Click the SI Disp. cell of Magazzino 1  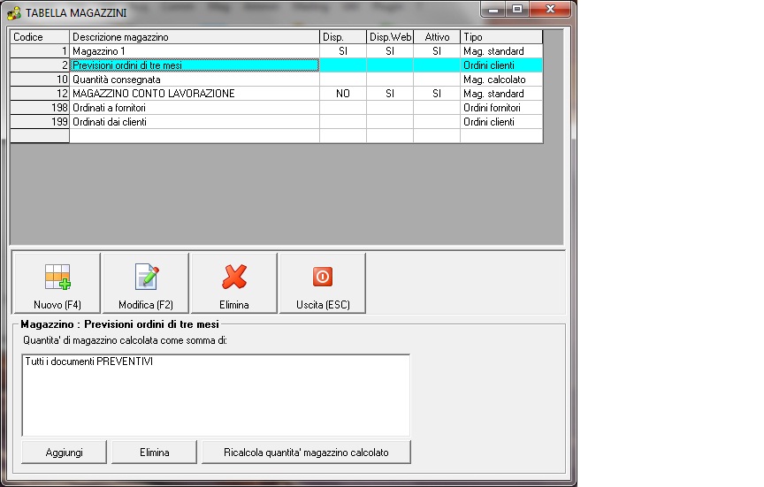coord(343,51)
